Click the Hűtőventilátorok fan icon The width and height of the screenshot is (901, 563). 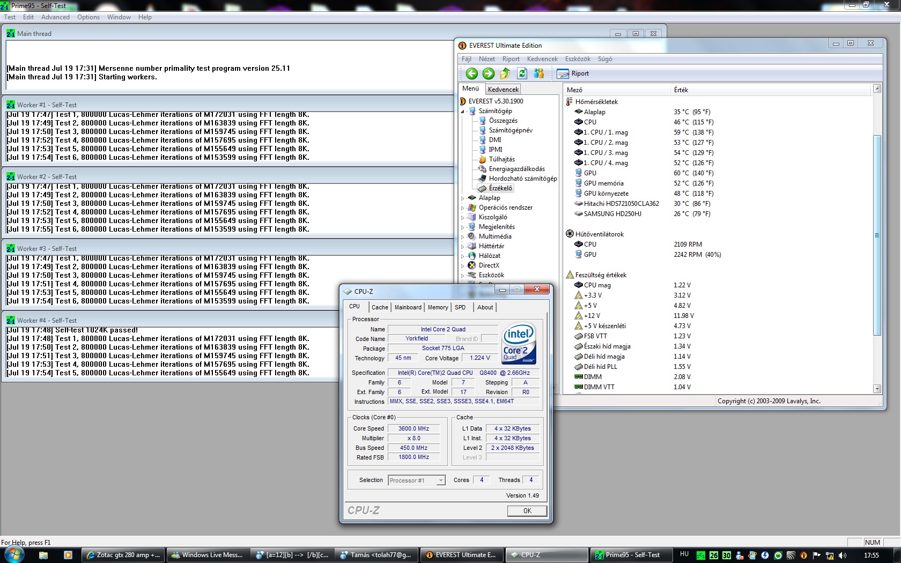pos(570,234)
